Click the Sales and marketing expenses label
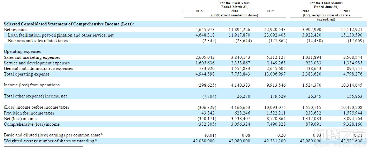 click(x=32, y=57)
